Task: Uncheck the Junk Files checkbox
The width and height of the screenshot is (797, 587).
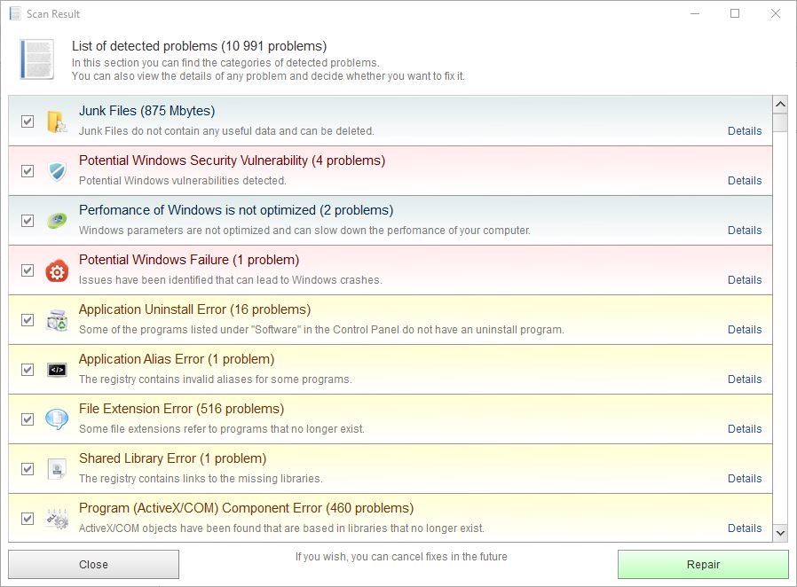Action: tap(28, 121)
